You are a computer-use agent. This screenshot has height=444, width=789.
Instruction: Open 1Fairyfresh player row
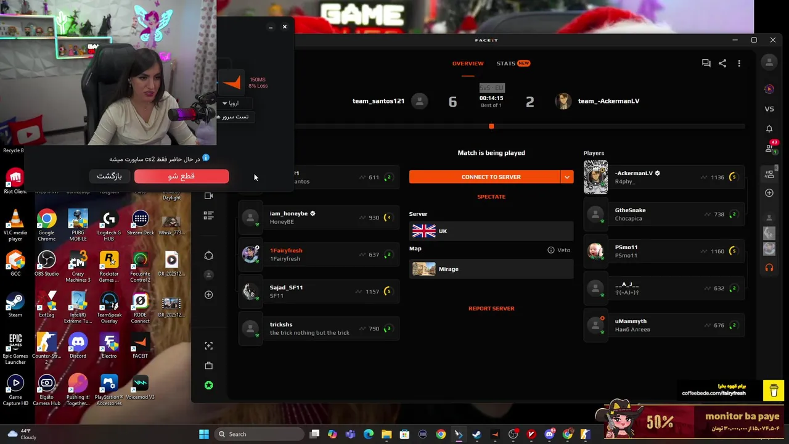click(319, 255)
